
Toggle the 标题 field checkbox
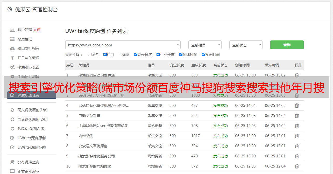click(x=120, y=54)
